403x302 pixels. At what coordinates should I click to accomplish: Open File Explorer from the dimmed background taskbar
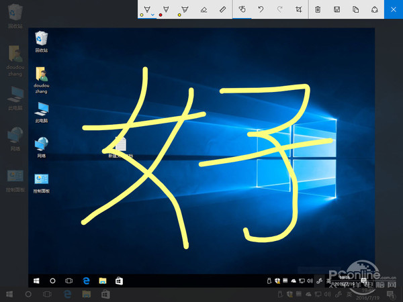(87, 295)
